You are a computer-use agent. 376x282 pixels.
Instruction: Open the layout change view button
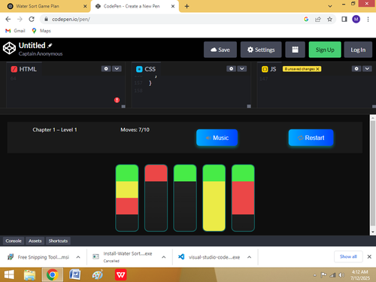click(x=295, y=50)
